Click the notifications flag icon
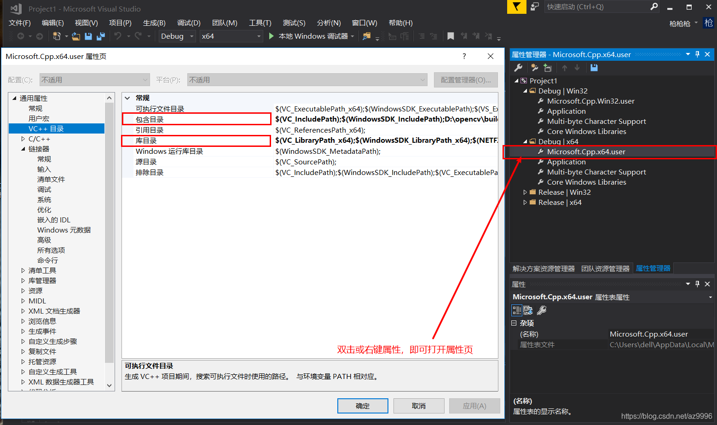 point(517,7)
